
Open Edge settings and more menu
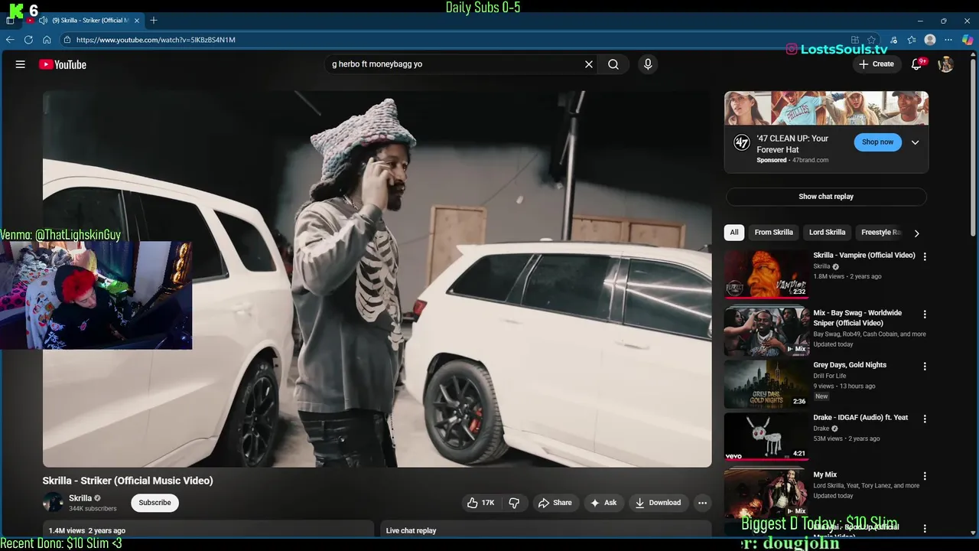[949, 40]
